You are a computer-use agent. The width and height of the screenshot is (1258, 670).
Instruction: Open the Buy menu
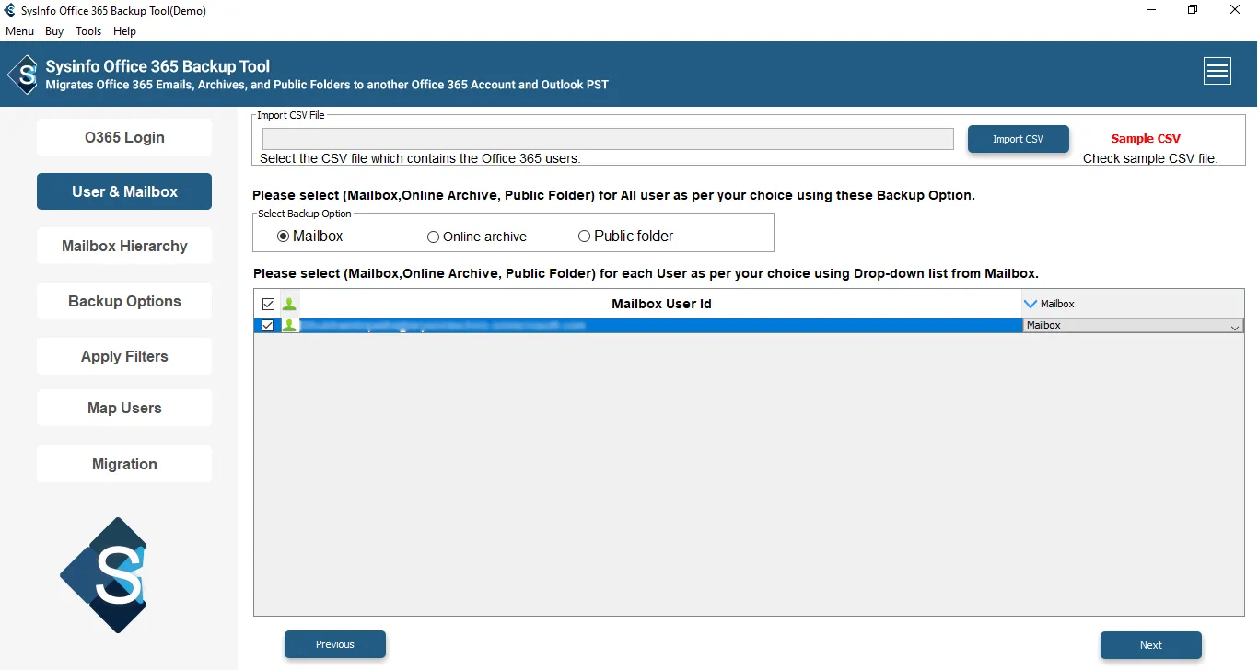54,31
